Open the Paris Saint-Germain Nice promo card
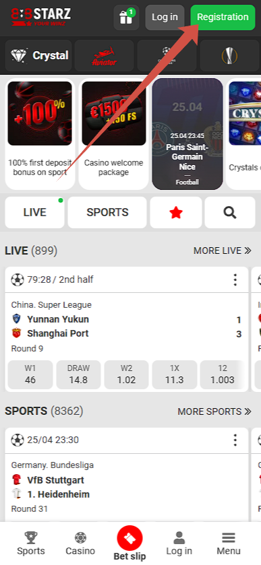Viewport: 261px width, 565px height. point(187,134)
